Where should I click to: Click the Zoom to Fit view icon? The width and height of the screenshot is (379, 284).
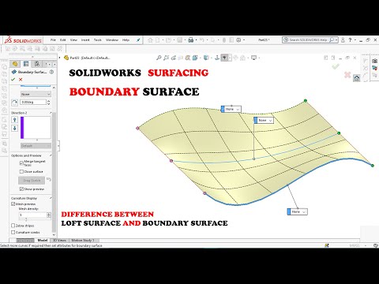click(159, 58)
